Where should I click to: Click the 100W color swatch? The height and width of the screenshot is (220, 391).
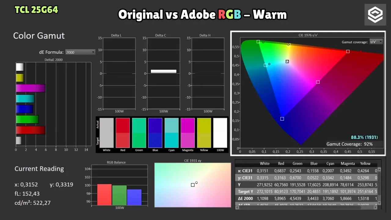tap(220, 133)
